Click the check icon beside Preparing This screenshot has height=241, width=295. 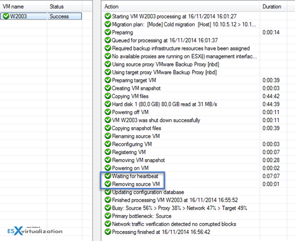click(x=108, y=32)
